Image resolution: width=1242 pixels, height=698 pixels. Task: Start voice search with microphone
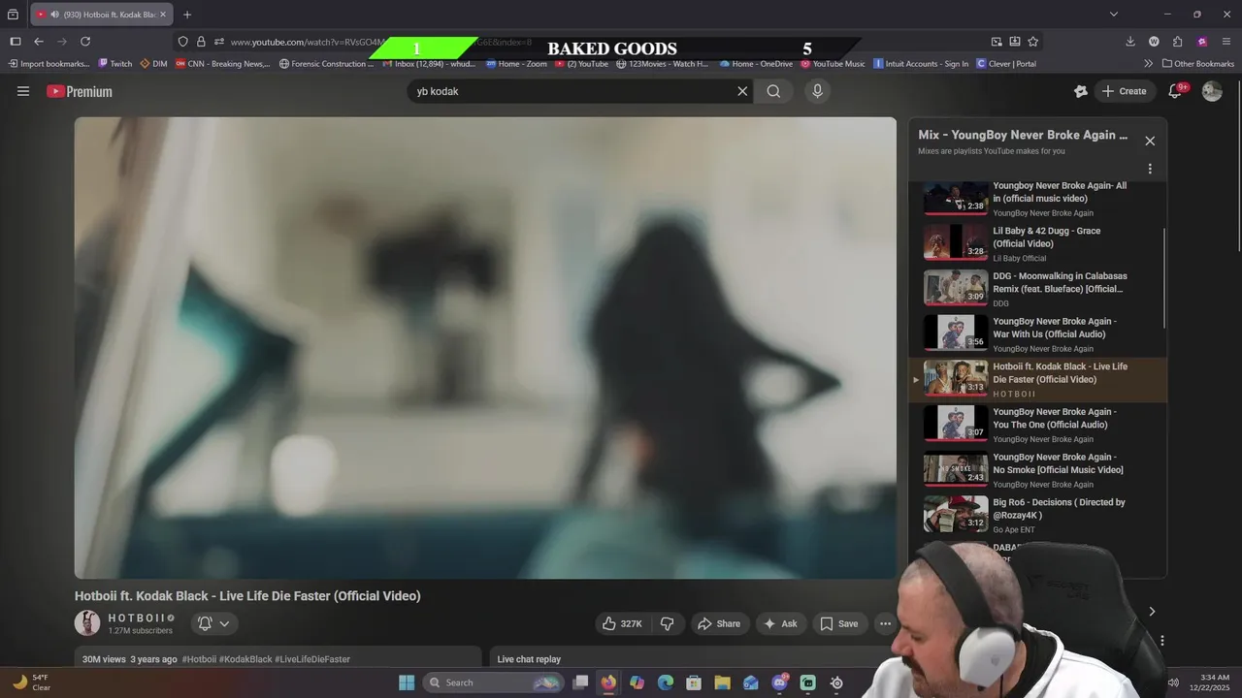[x=817, y=91]
